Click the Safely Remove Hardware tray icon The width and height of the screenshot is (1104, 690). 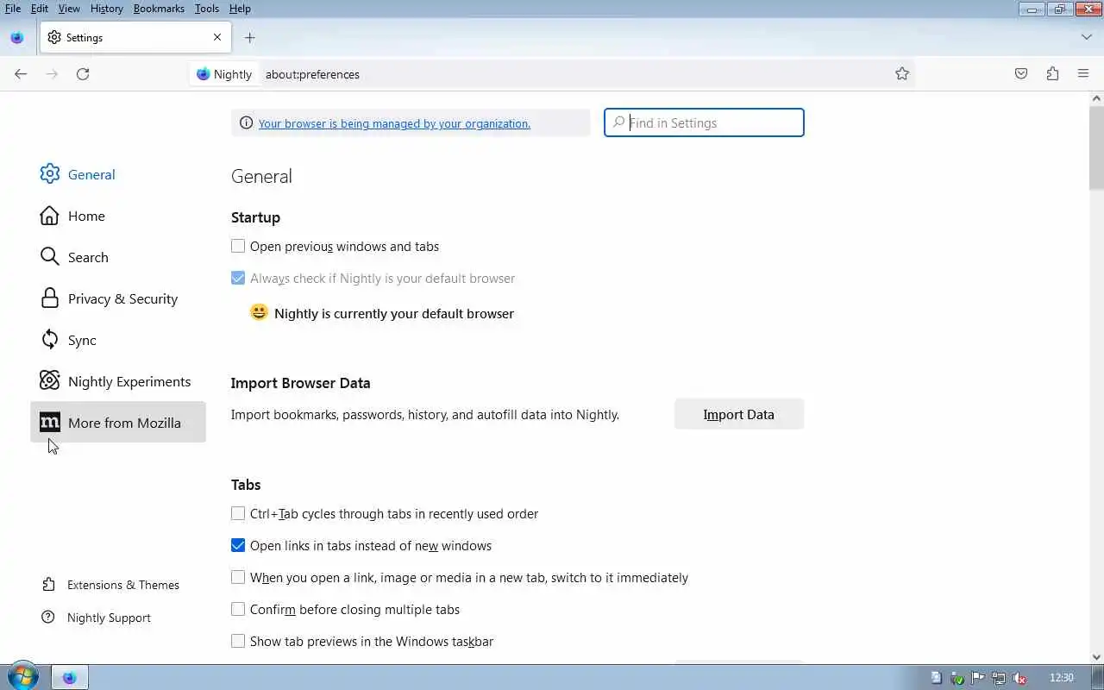[957, 678]
